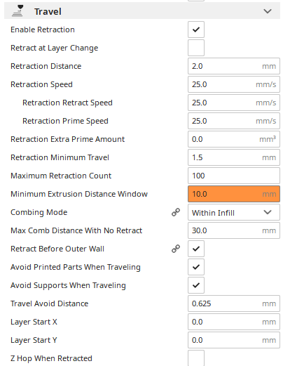
Task: Enable Retract at Layer Change checkbox
Action: point(196,48)
